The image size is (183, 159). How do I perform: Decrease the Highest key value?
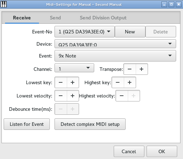pyautogui.click(x=118, y=82)
